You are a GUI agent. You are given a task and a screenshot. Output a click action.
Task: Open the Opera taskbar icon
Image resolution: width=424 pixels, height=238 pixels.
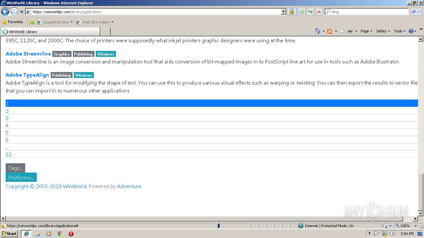[x=71, y=234]
